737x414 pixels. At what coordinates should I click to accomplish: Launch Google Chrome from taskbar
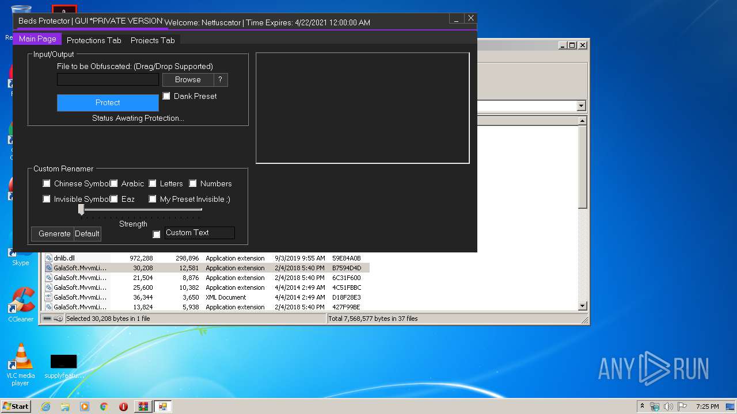pos(104,407)
